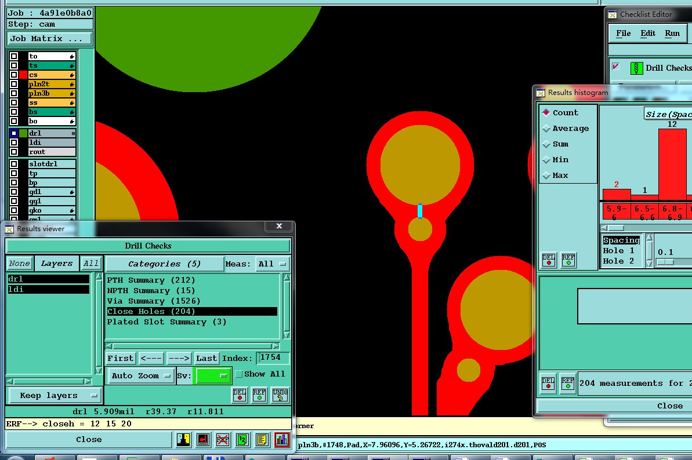Click the REF icon in Results viewer
Screen dimensions: 692x460
tap(259, 395)
